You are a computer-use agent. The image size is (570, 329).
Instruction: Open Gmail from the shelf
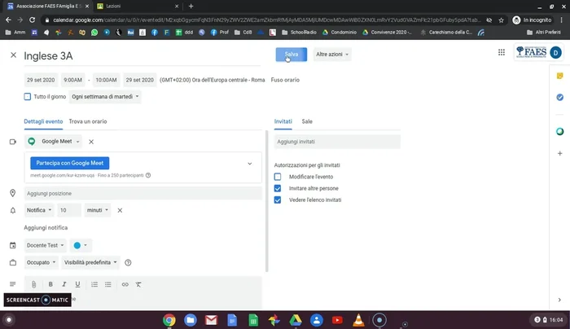pyautogui.click(x=211, y=320)
